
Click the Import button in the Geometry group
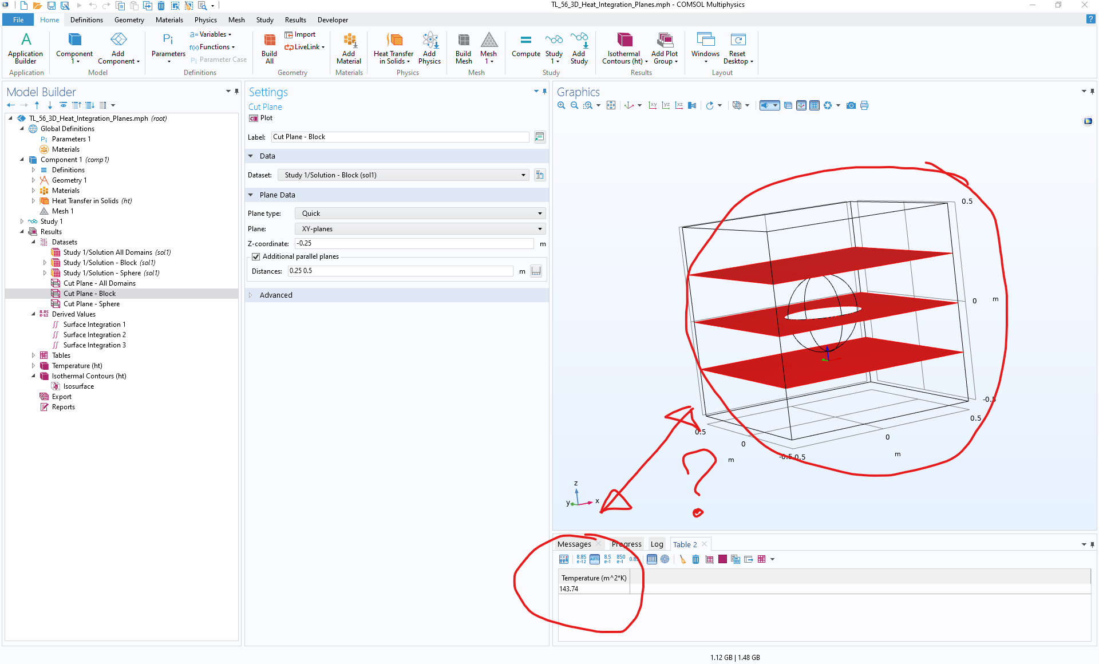[301, 34]
